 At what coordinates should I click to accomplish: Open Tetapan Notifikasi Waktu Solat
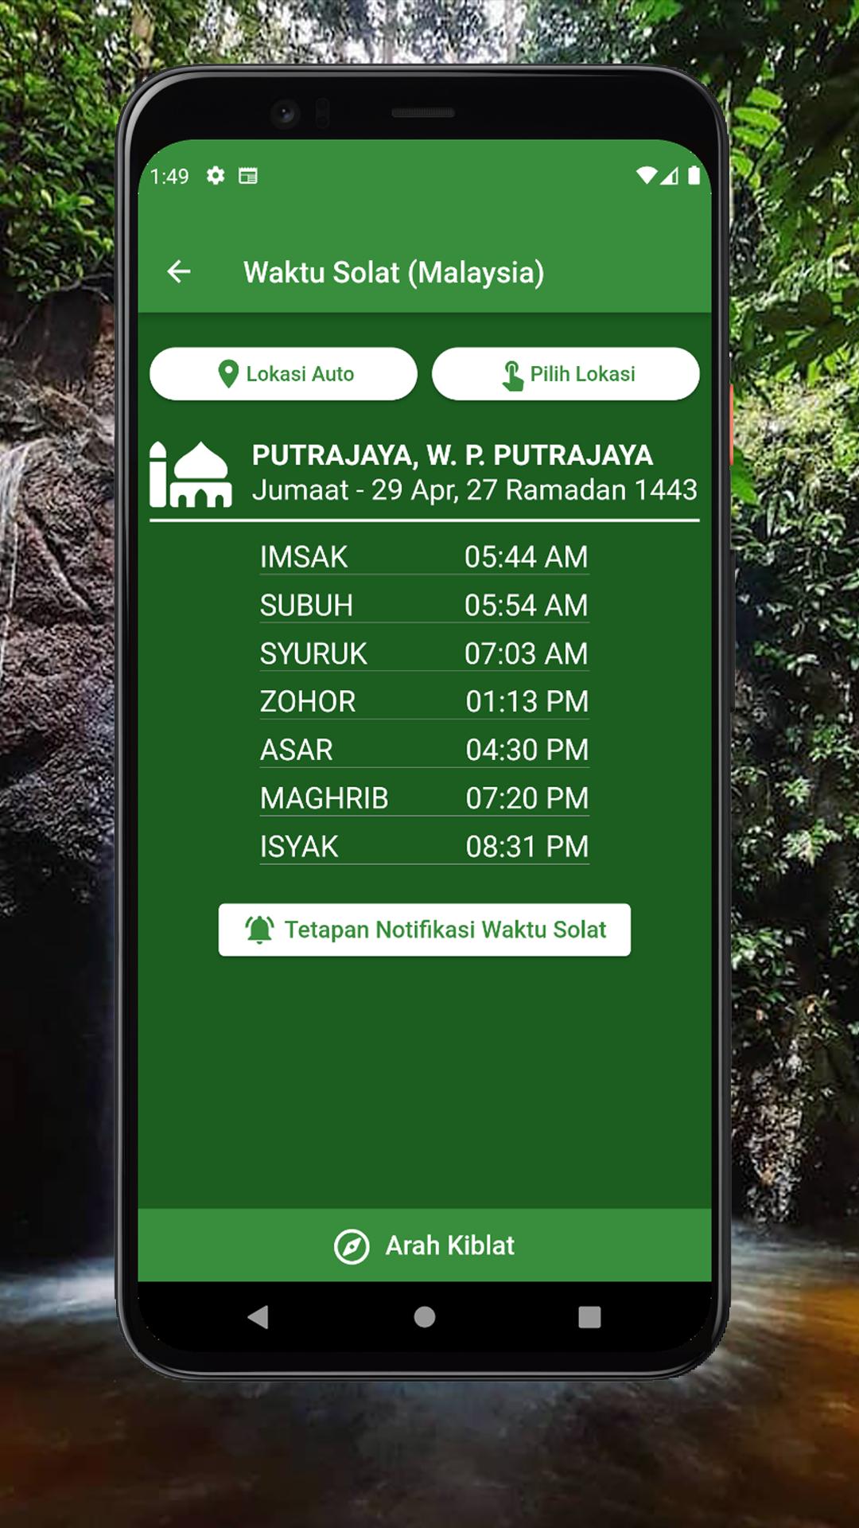click(x=425, y=930)
